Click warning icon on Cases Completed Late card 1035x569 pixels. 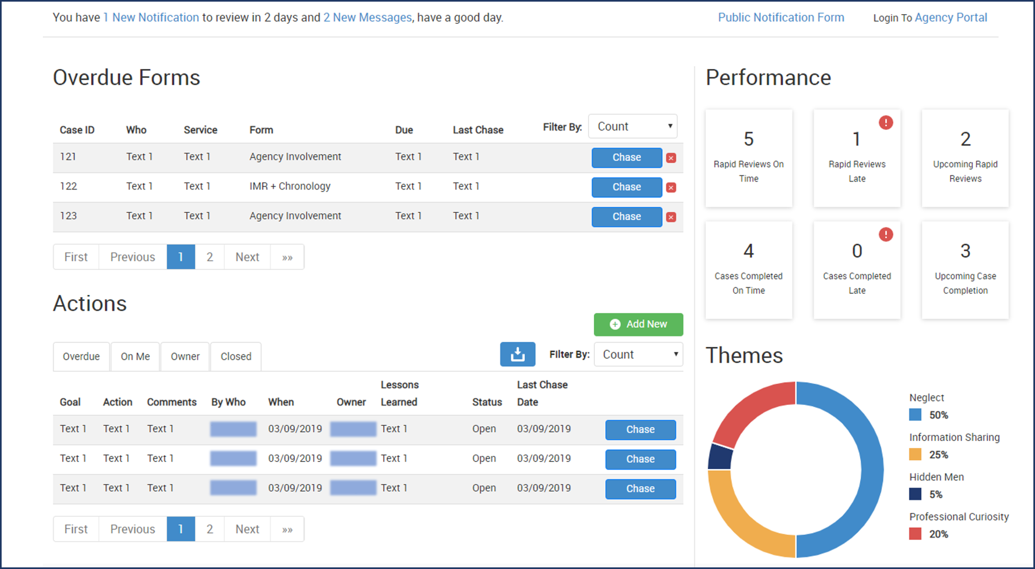click(x=886, y=235)
